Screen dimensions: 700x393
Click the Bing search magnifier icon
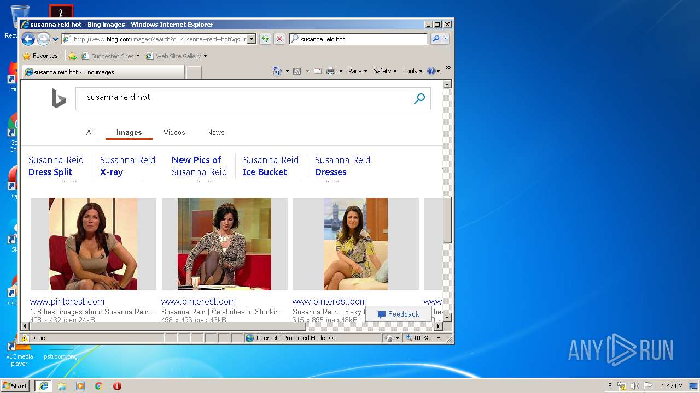[419, 99]
